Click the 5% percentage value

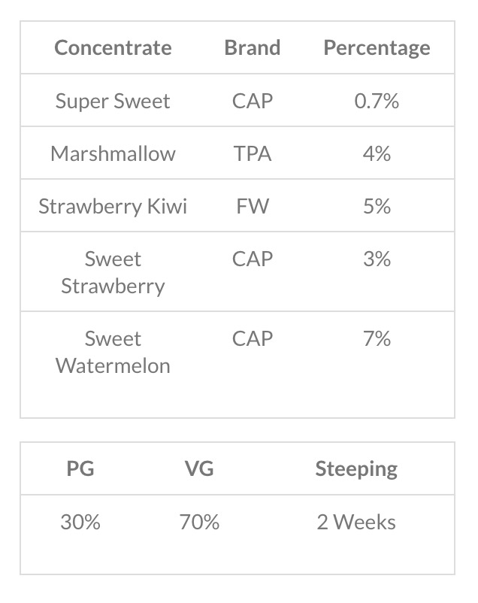(377, 206)
